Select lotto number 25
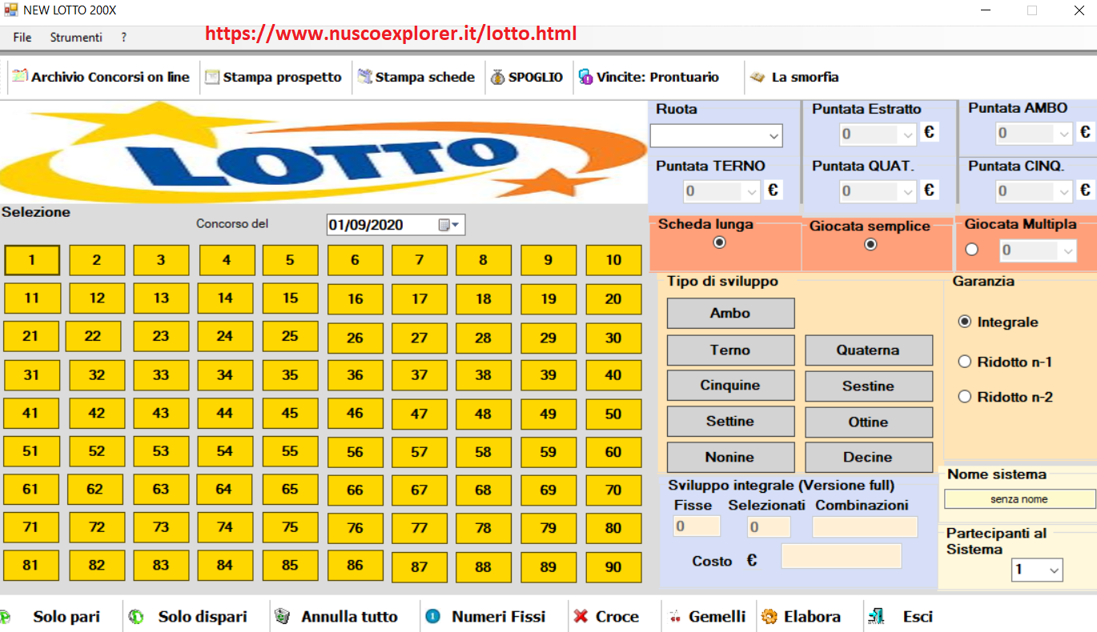Image resolution: width=1097 pixels, height=632 pixels. [290, 336]
